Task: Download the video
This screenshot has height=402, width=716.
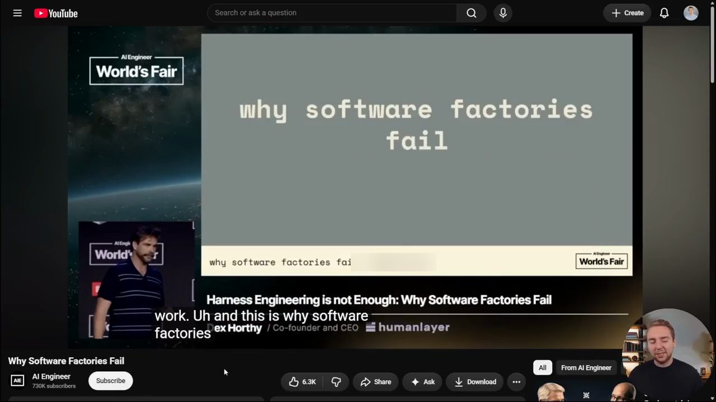Action: click(475, 382)
